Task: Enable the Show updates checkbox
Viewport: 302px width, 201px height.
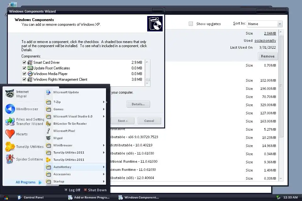Action: 191,24
